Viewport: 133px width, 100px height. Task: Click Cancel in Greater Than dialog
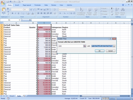coord(111,51)
